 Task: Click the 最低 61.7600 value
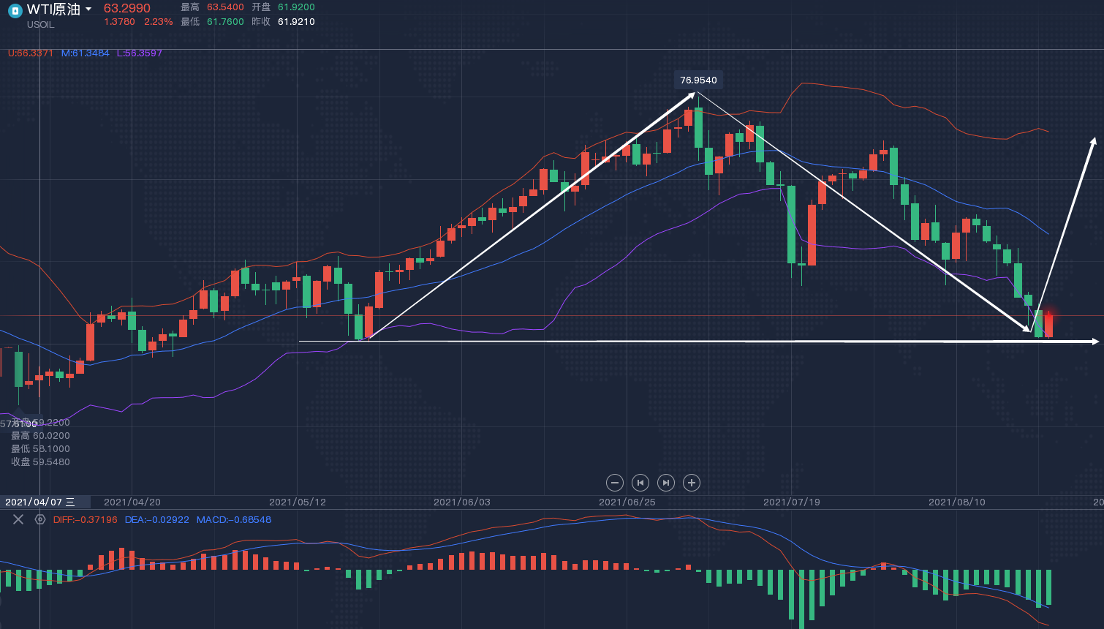[225, 22]
